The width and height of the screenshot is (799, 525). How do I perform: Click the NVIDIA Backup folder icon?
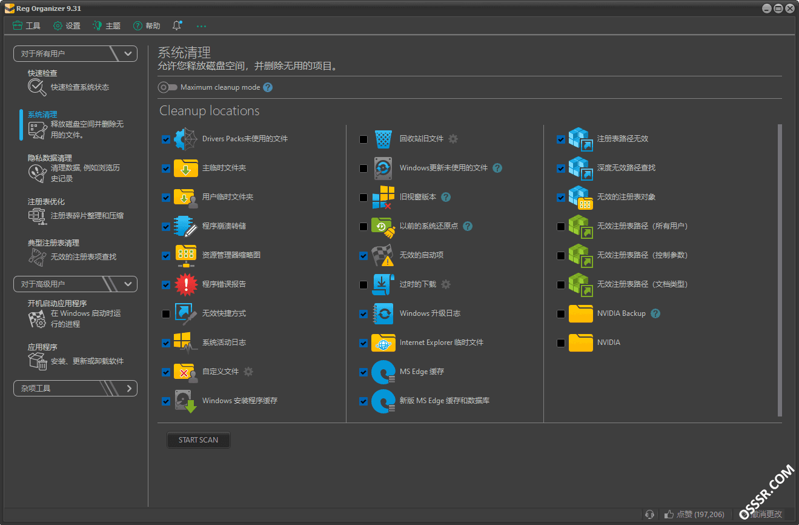[581, 313]
